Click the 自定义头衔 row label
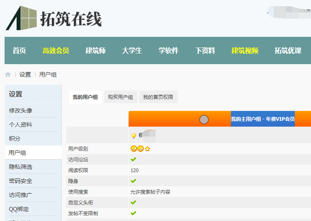Image resolution: width=311 pixels, height=221 pixels. [x=81, y=203]
